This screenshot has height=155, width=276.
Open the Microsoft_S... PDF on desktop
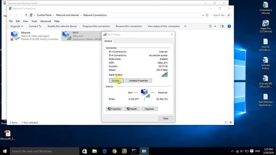pos(7,135)
